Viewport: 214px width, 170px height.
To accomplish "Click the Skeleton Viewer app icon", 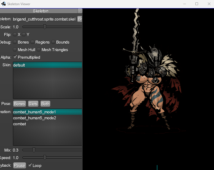I will [4, 4].
